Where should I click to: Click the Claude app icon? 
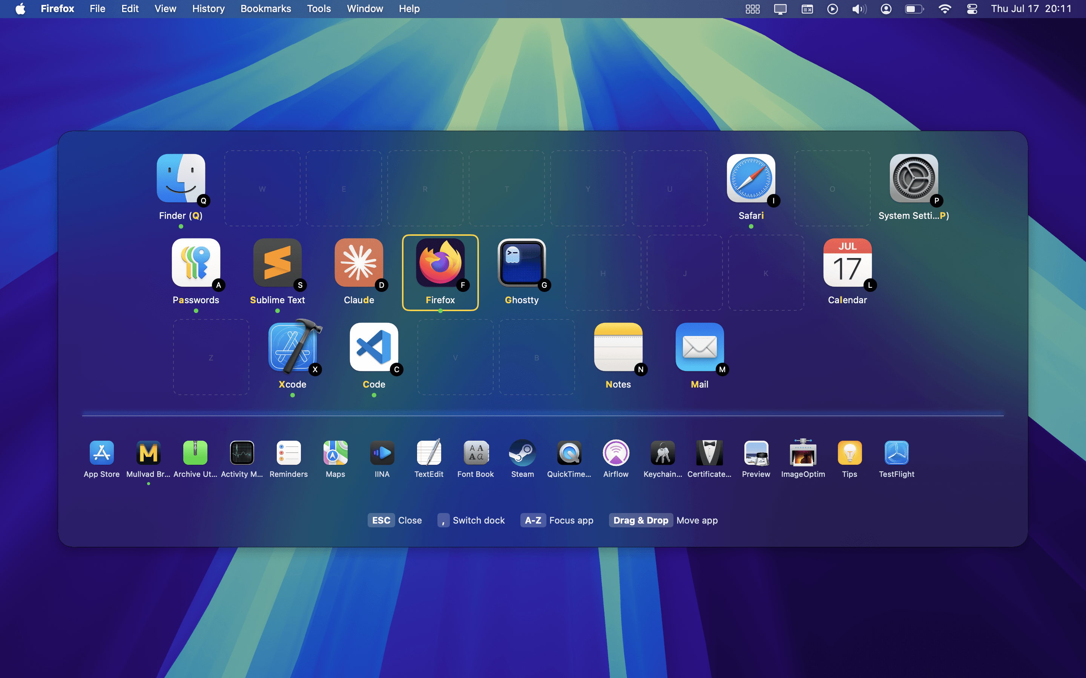pos(359,263)
